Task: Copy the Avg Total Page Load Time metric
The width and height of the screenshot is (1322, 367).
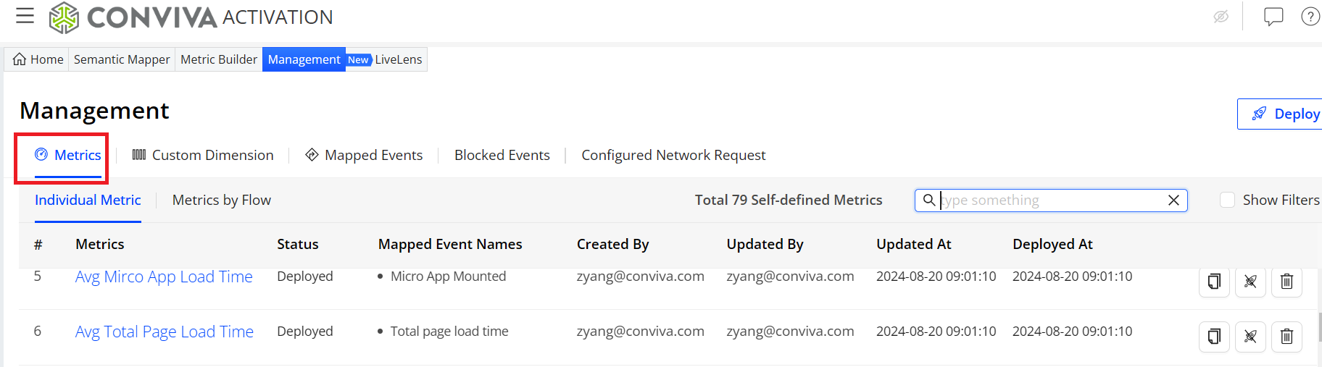Action: tap(1215, 336)
